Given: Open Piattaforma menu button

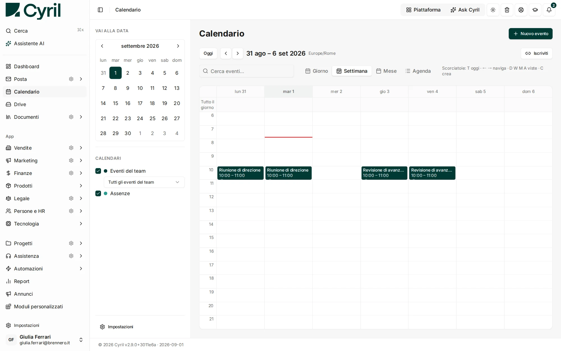Looking at the screenshot, I should (423, 10).
